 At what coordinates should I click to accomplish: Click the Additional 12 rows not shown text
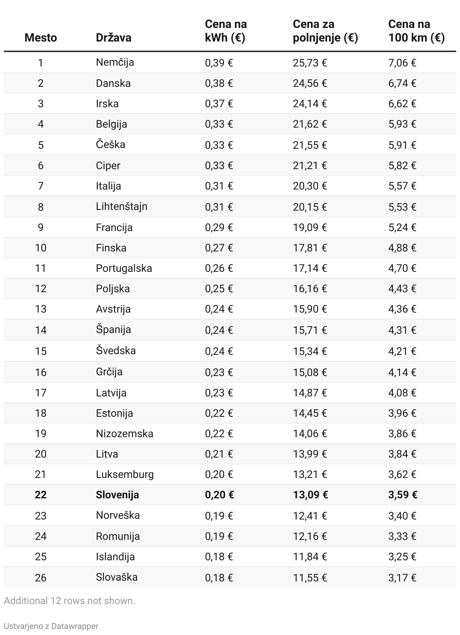(69, 601)
